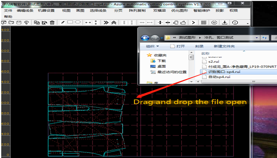The image size is (277, 158).
Task: Expand the 组织 dropdown in Explorer
Action: pyautogui.click(x=152, y=46)
